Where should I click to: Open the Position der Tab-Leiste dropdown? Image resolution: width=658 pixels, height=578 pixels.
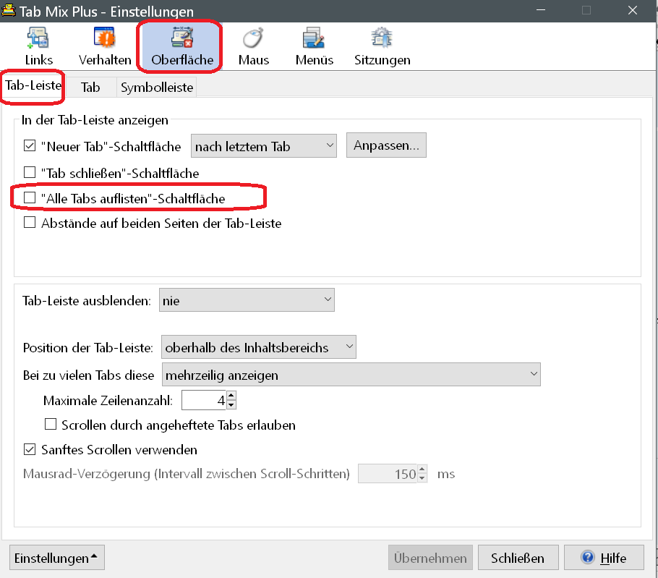[x=259, y=347]
